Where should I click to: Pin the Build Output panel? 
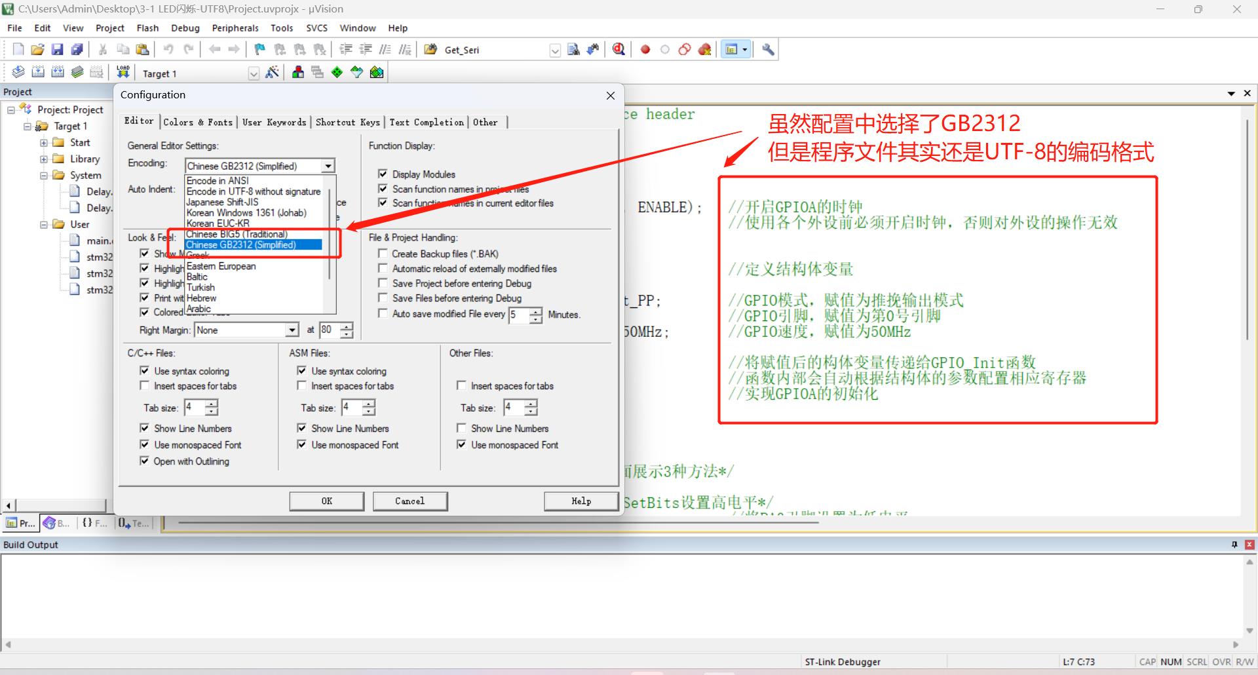coord(1234,545)
